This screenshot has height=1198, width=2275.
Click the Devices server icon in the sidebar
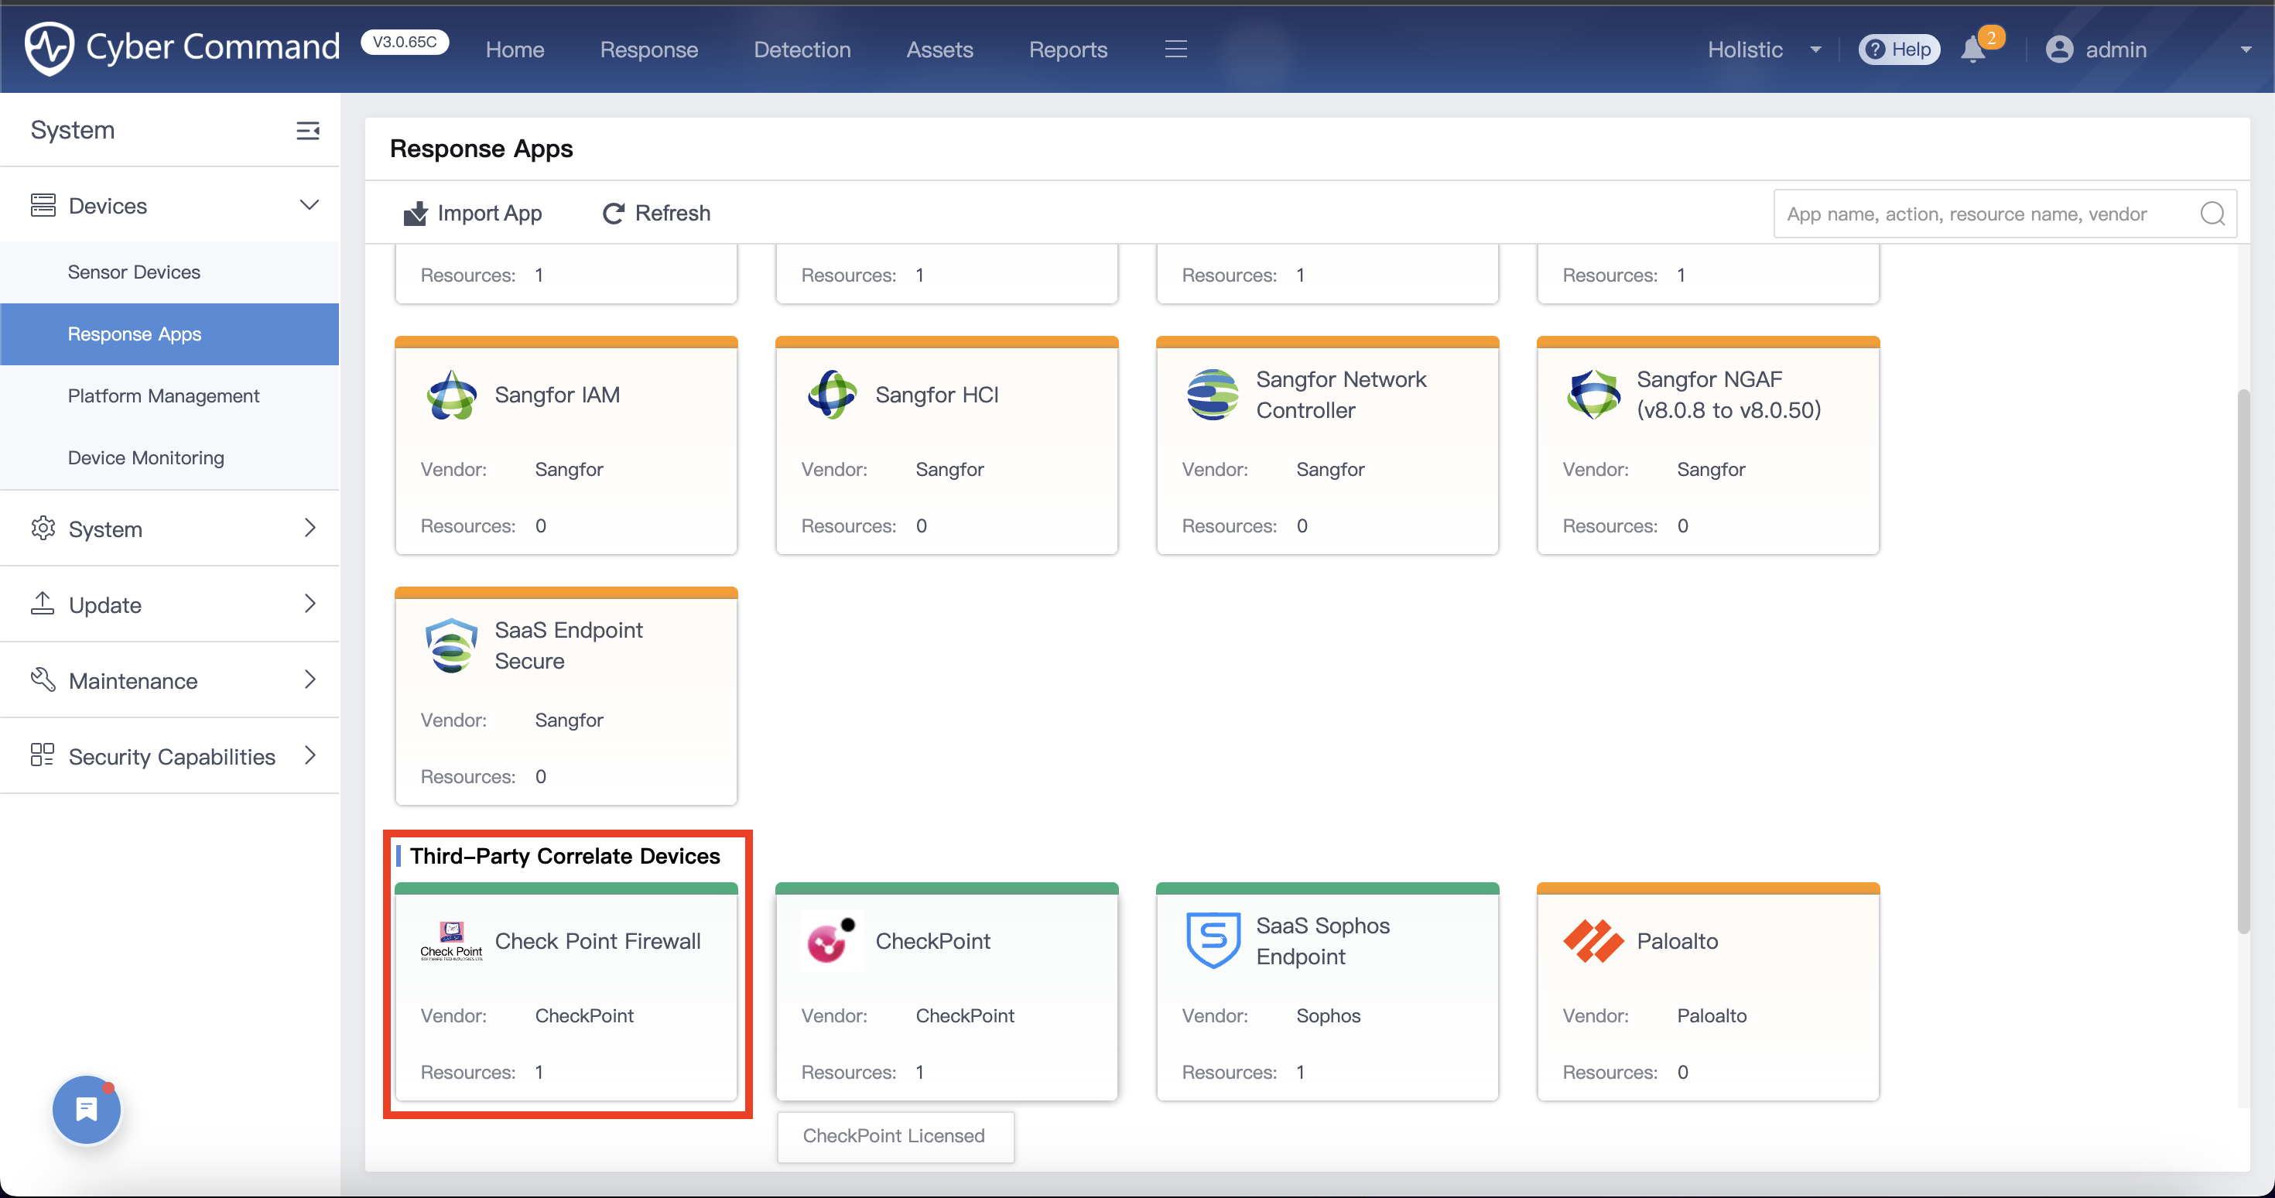pyautogui.click(x=43, y=205)
